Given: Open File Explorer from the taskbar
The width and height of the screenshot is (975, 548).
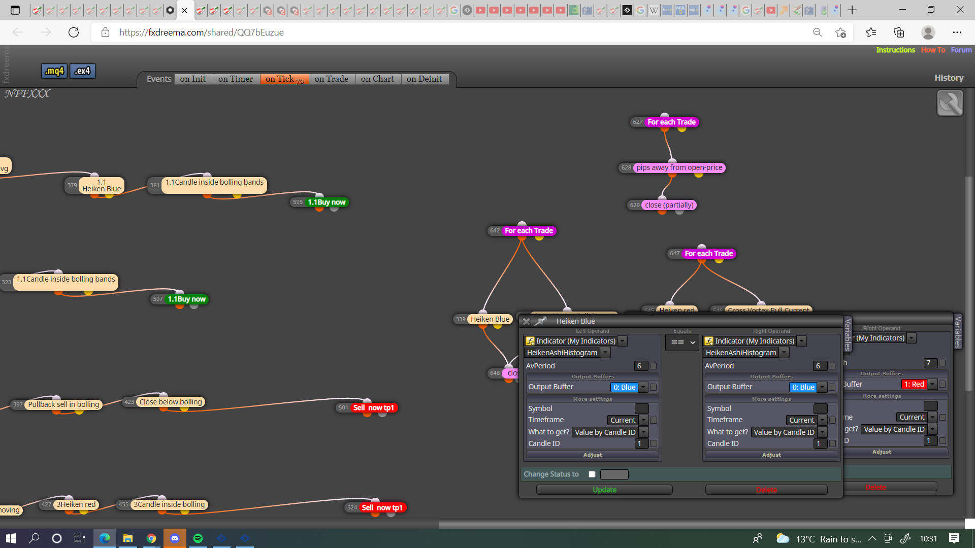Looking at the screenshot, I should [x=127, y=538].
